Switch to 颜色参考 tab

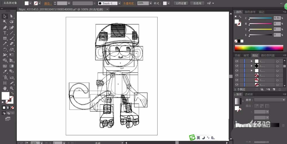[250, 12]
